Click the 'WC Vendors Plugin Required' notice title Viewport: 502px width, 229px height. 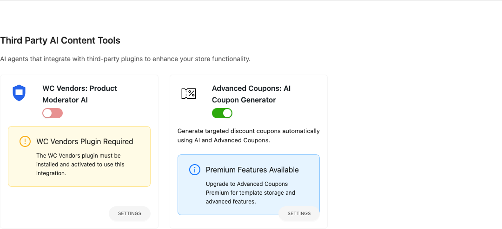coord(85,141)
